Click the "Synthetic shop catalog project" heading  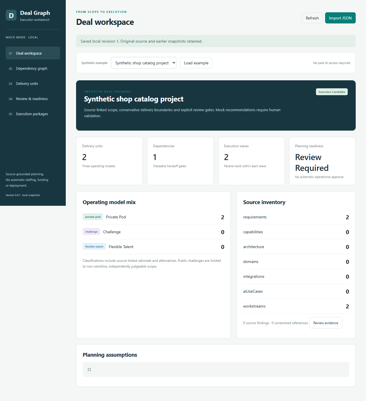pos(134,99)
